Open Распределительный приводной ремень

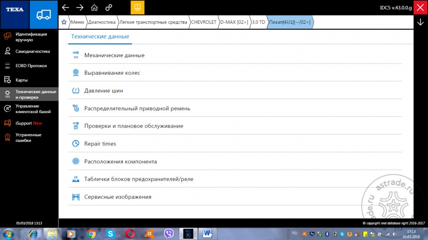pyautogui.click(x=235, y=108)
